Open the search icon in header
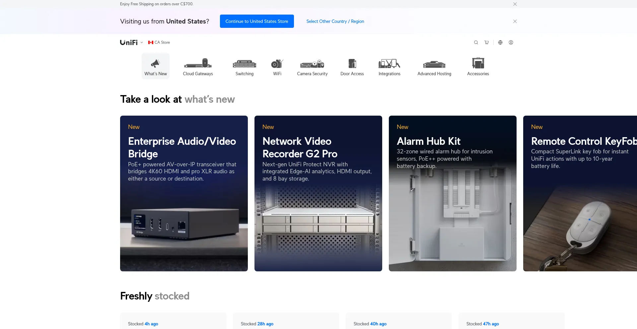This screenshot has width=637, height=329. (476, 42)
